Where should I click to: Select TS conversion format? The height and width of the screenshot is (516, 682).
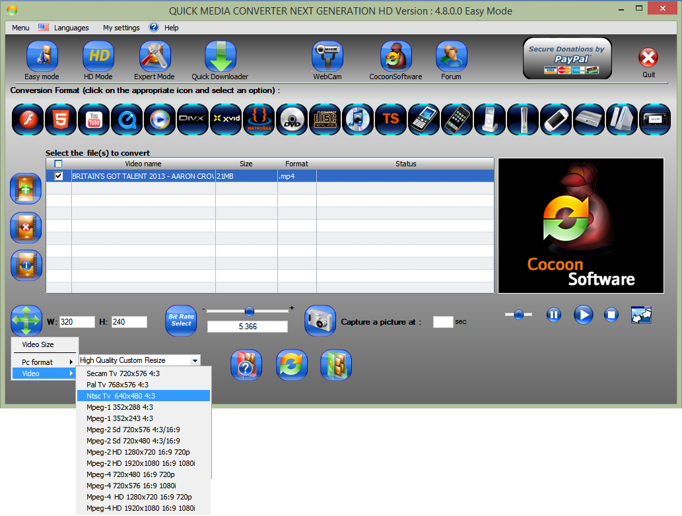coord(392,119)
